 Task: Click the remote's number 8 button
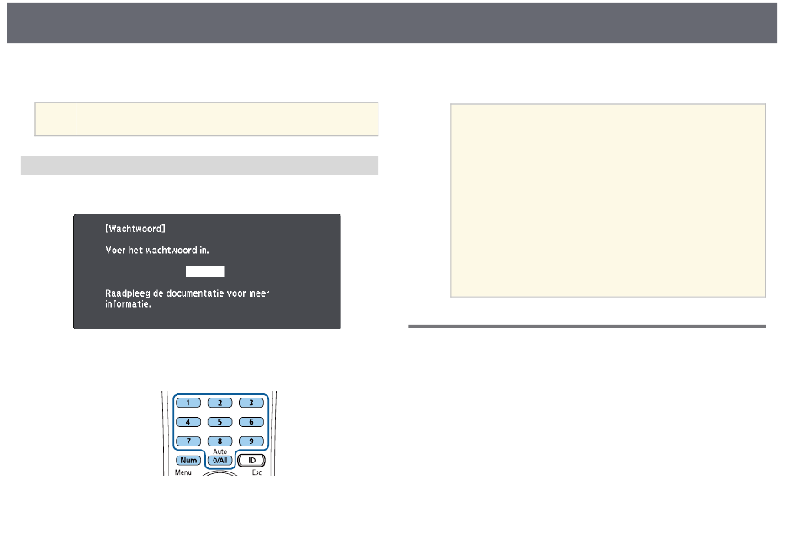[220, 441]
